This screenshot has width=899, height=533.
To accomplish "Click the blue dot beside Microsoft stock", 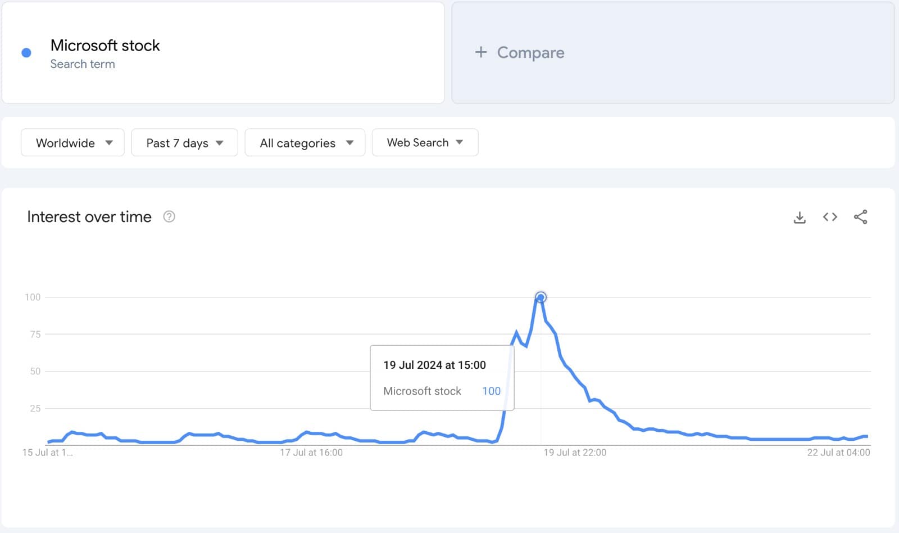I will pos(26,53).
